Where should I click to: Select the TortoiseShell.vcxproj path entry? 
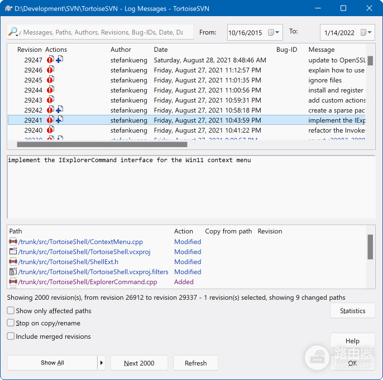point(84,251)
